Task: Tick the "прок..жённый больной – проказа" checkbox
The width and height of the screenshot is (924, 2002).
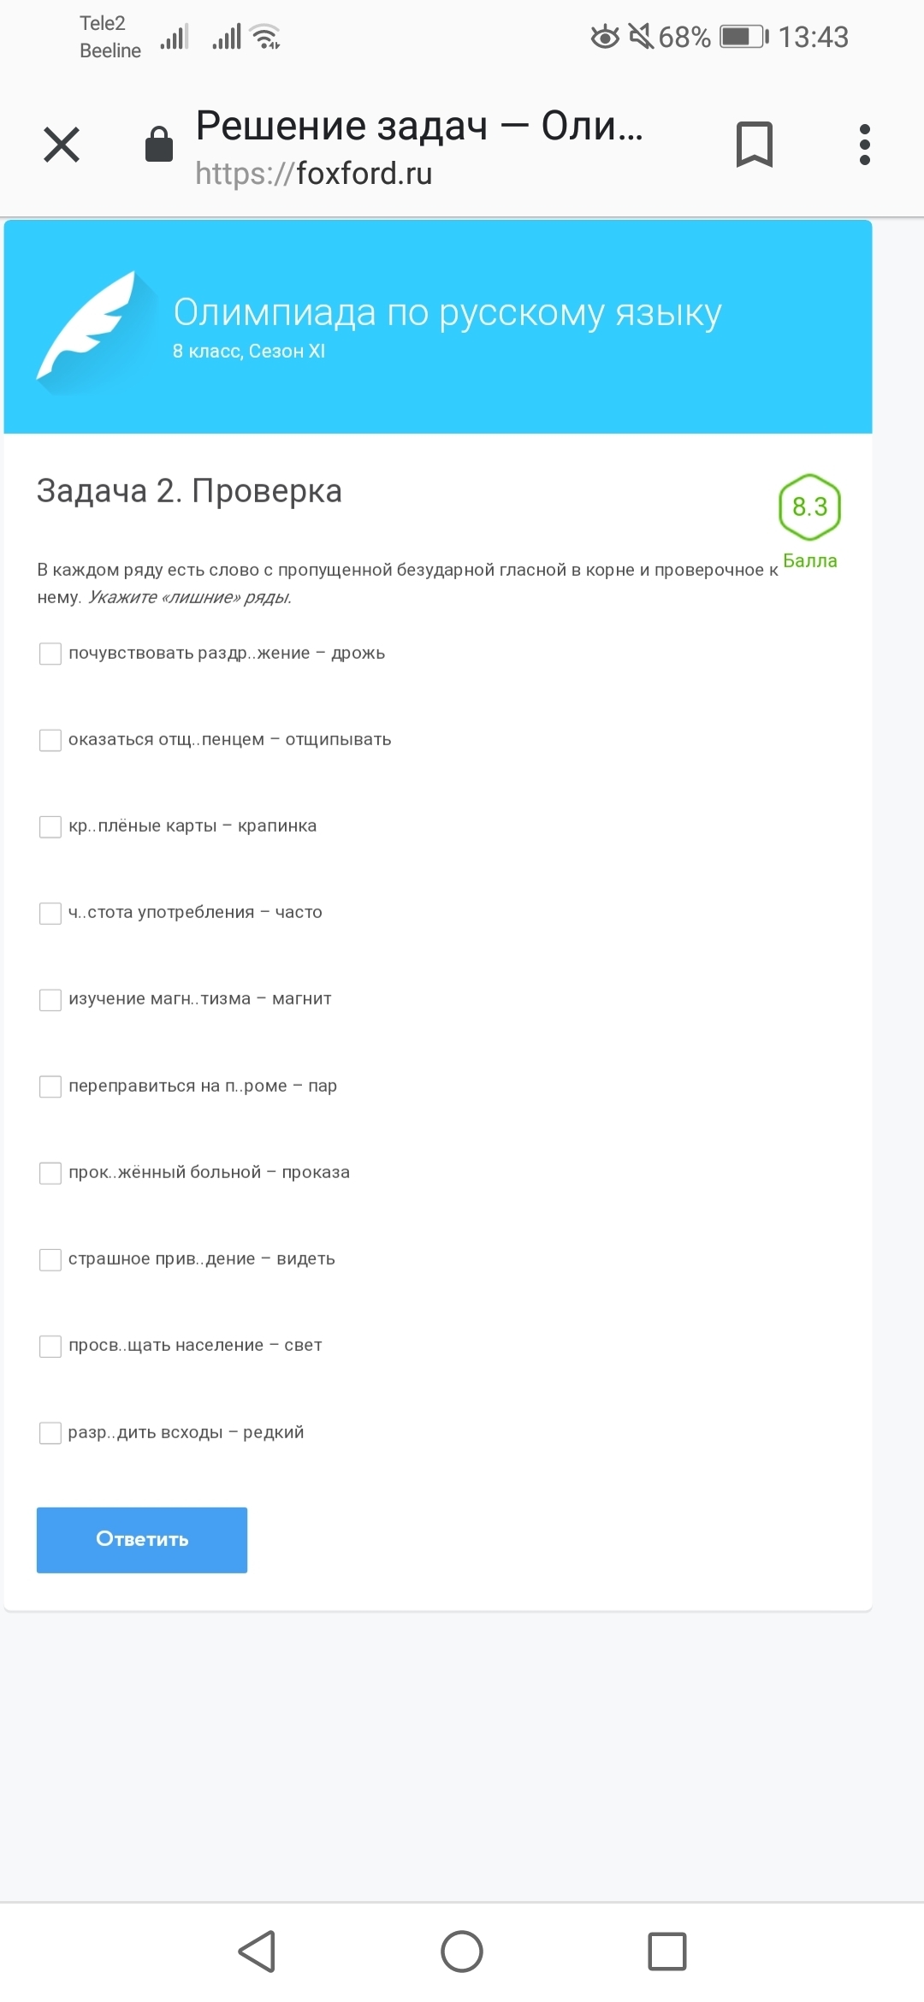Action: point(50,1173)
